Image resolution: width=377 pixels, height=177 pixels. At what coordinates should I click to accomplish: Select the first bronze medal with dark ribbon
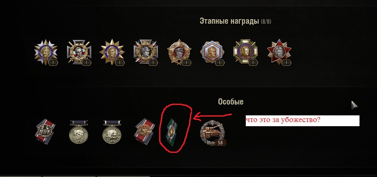click(x=78, y=132)
